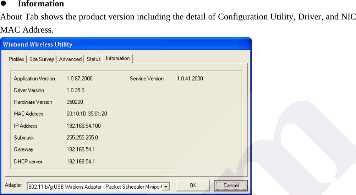Viewport: 356px width, 195px height.
Task: Confirm with the OK button
Action: point(193,185)
